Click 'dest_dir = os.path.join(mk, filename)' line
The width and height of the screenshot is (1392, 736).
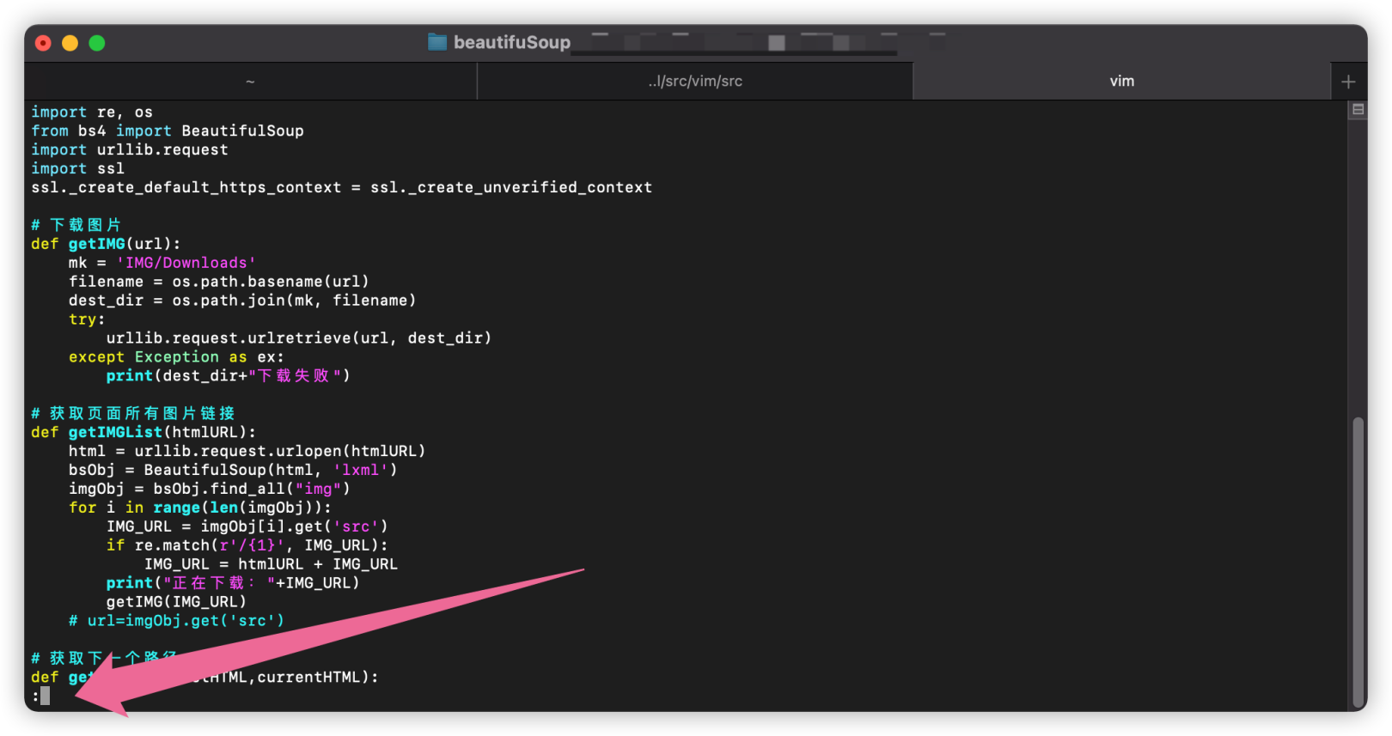pos(242,301)
